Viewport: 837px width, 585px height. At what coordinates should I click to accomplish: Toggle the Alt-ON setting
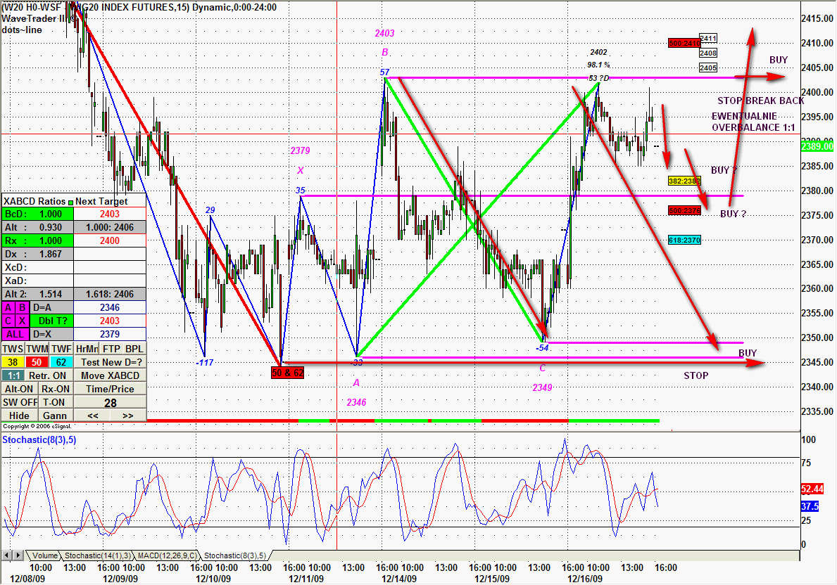pyautogui.click(x=19, y=389)
